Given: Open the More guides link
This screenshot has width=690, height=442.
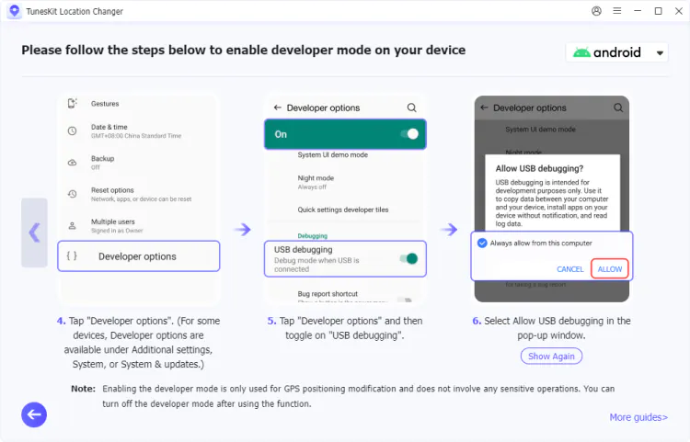Looking at the screenshot, I should [638, 417].
